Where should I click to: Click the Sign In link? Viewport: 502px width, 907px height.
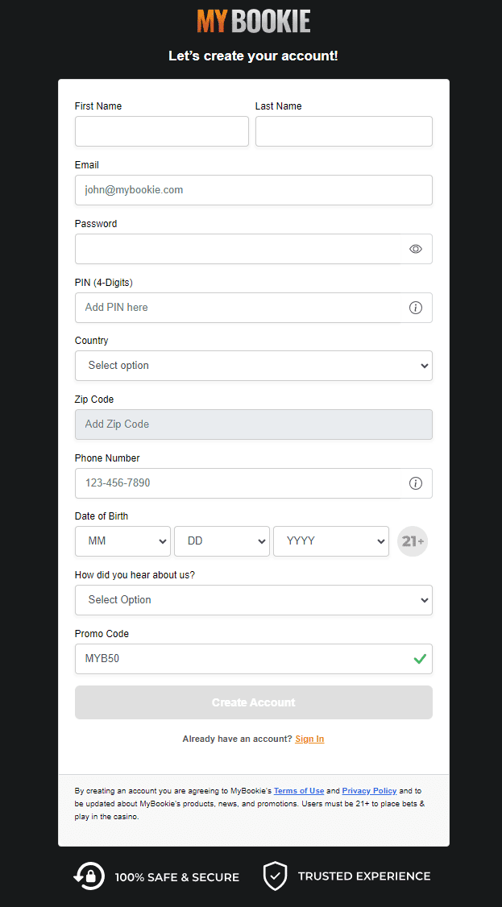[309, 738]
